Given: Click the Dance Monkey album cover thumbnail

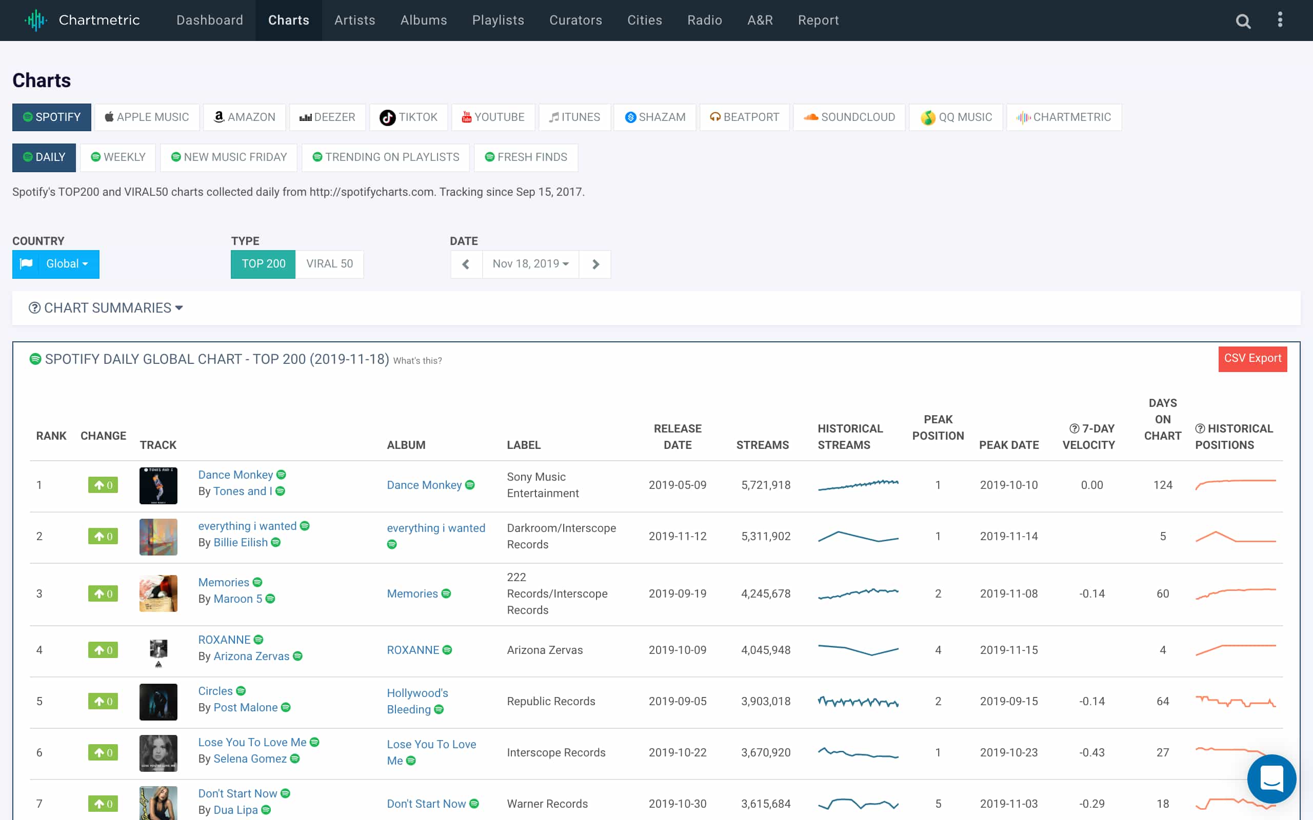Looking at the screenshot, I should [x=158, y=485].
